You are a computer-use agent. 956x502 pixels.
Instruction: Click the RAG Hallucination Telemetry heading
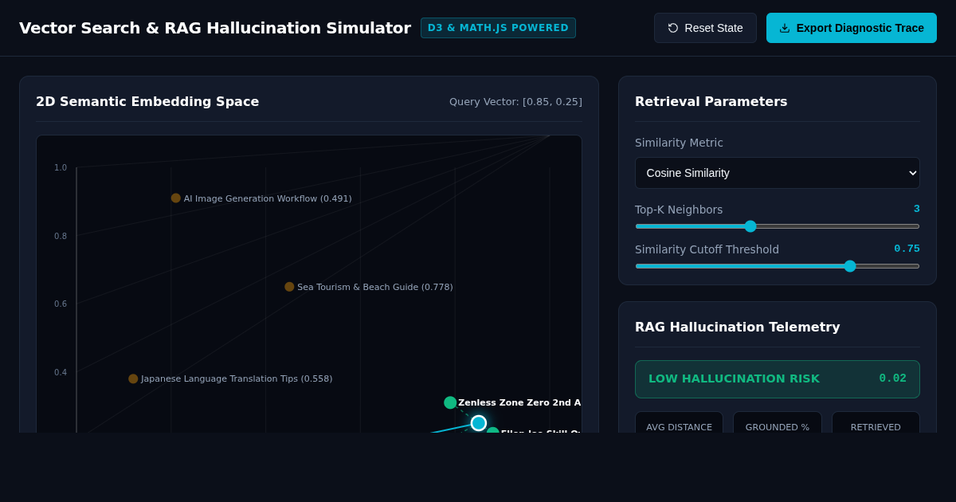(x=738, y=327)
